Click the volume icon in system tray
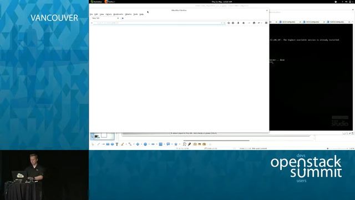The image size is (355, 200). point(346,2)
